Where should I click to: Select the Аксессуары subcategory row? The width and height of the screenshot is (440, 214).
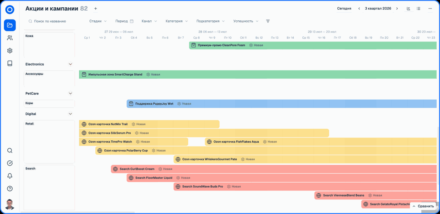point(49,79)
